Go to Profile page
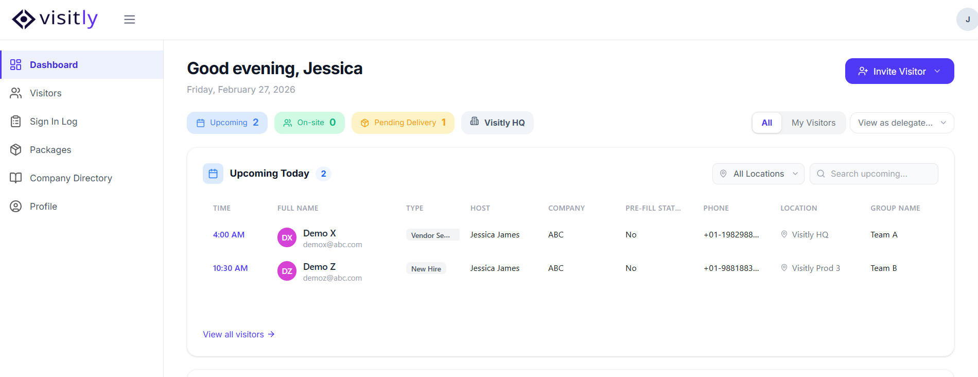Screen dimensions: 978x377 (x=82, y=206)
